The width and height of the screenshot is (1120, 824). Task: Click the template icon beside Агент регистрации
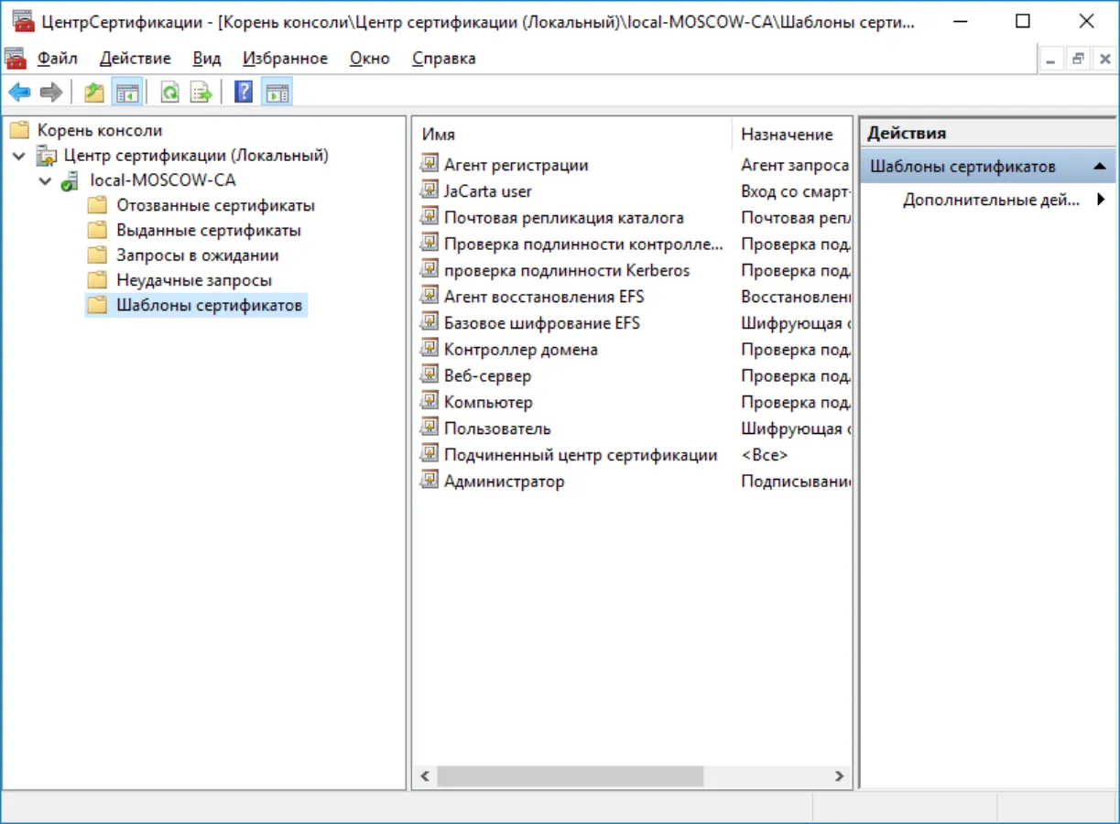point(430,165)
